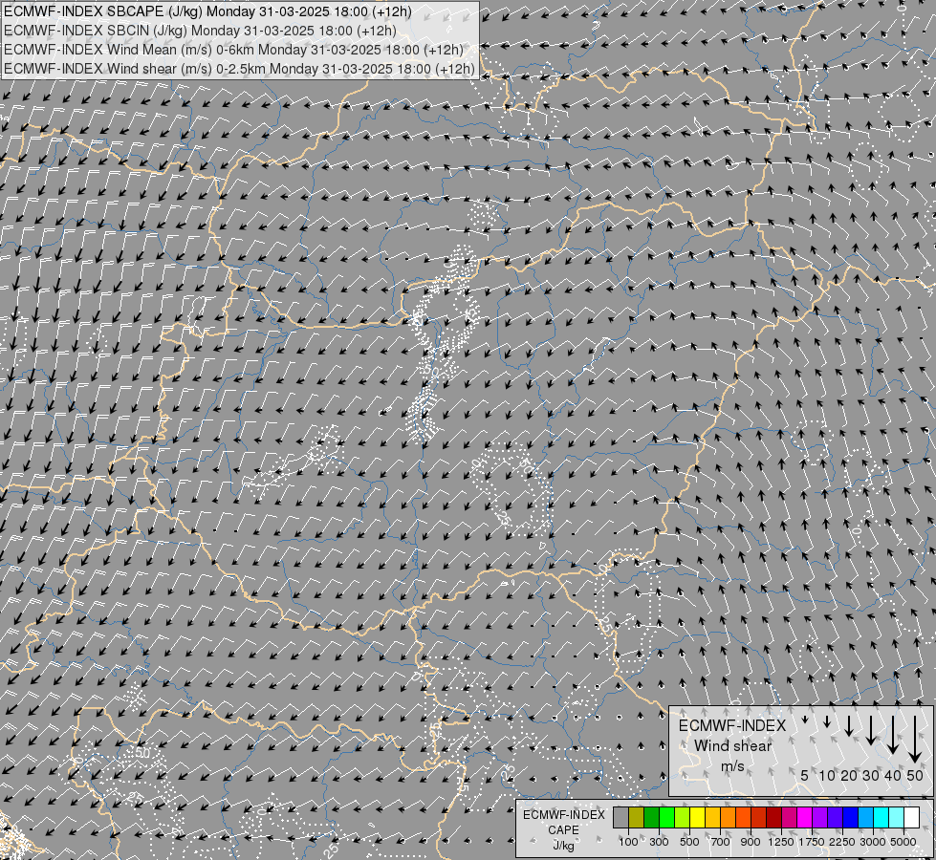Click the wind shear scale label 5
This screenshot has height=860, width=936.
click(805, 775)
